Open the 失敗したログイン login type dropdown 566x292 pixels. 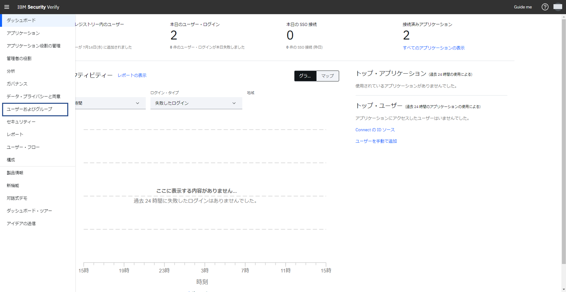(x=196, y=103)
